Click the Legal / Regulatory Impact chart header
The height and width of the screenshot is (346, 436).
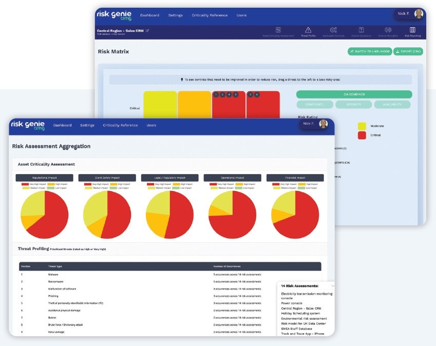170,178
